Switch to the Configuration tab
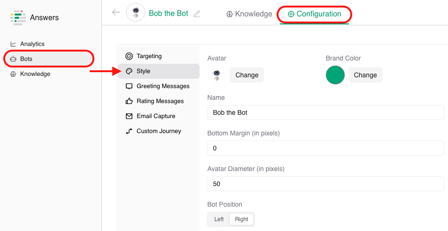The image size is (448, 231). coord(314,14)
